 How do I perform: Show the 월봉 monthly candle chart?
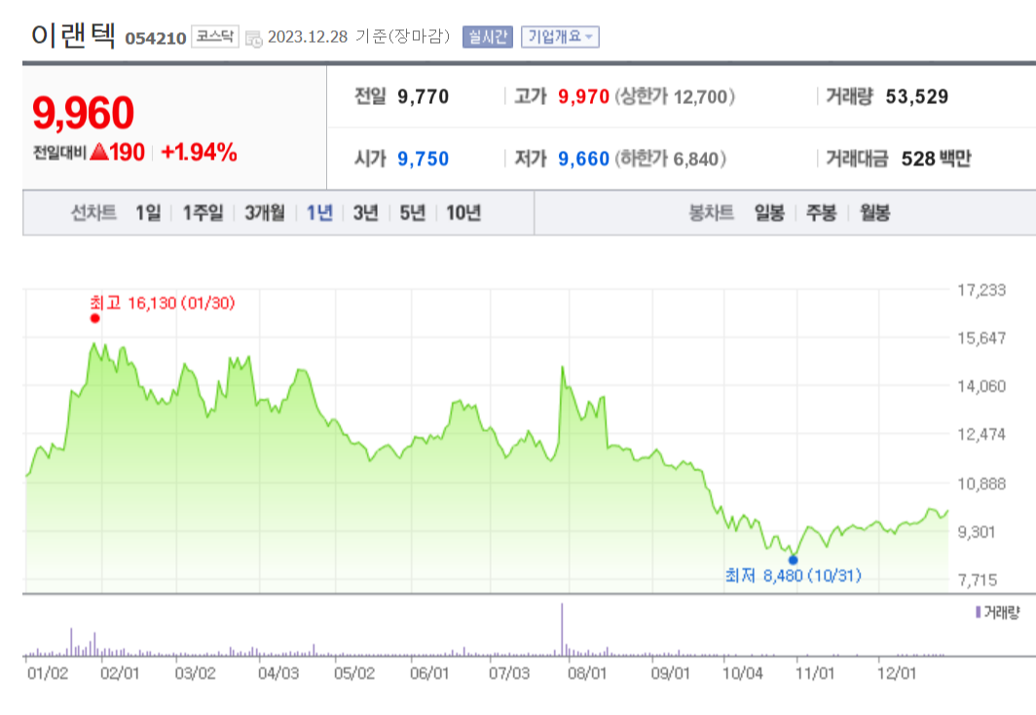pyautogui.click(x=874, y=213)
